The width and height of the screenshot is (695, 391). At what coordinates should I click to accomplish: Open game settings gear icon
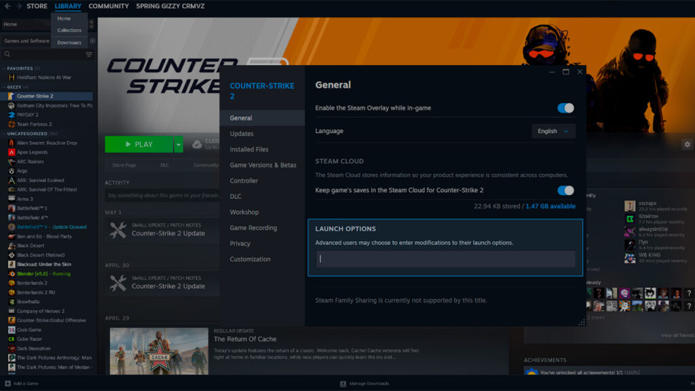[687, 145]
